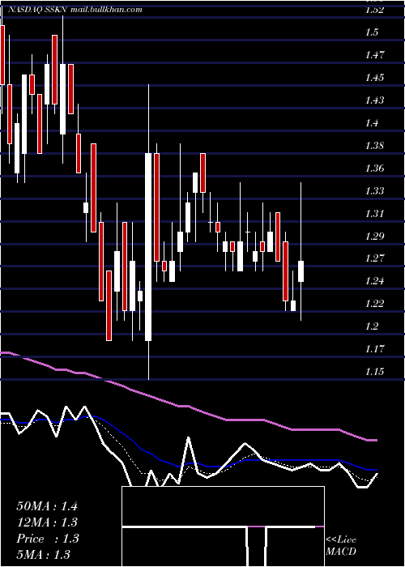Image resolution: width=405 pixels, height=567 pixels.
Task: Click the 1.47 price axis label
Action: (x=374, y=55)
